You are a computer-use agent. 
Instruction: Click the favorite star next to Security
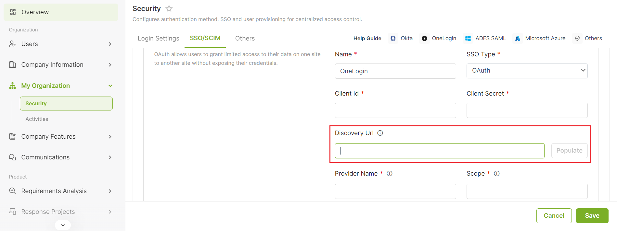(169, 8)
